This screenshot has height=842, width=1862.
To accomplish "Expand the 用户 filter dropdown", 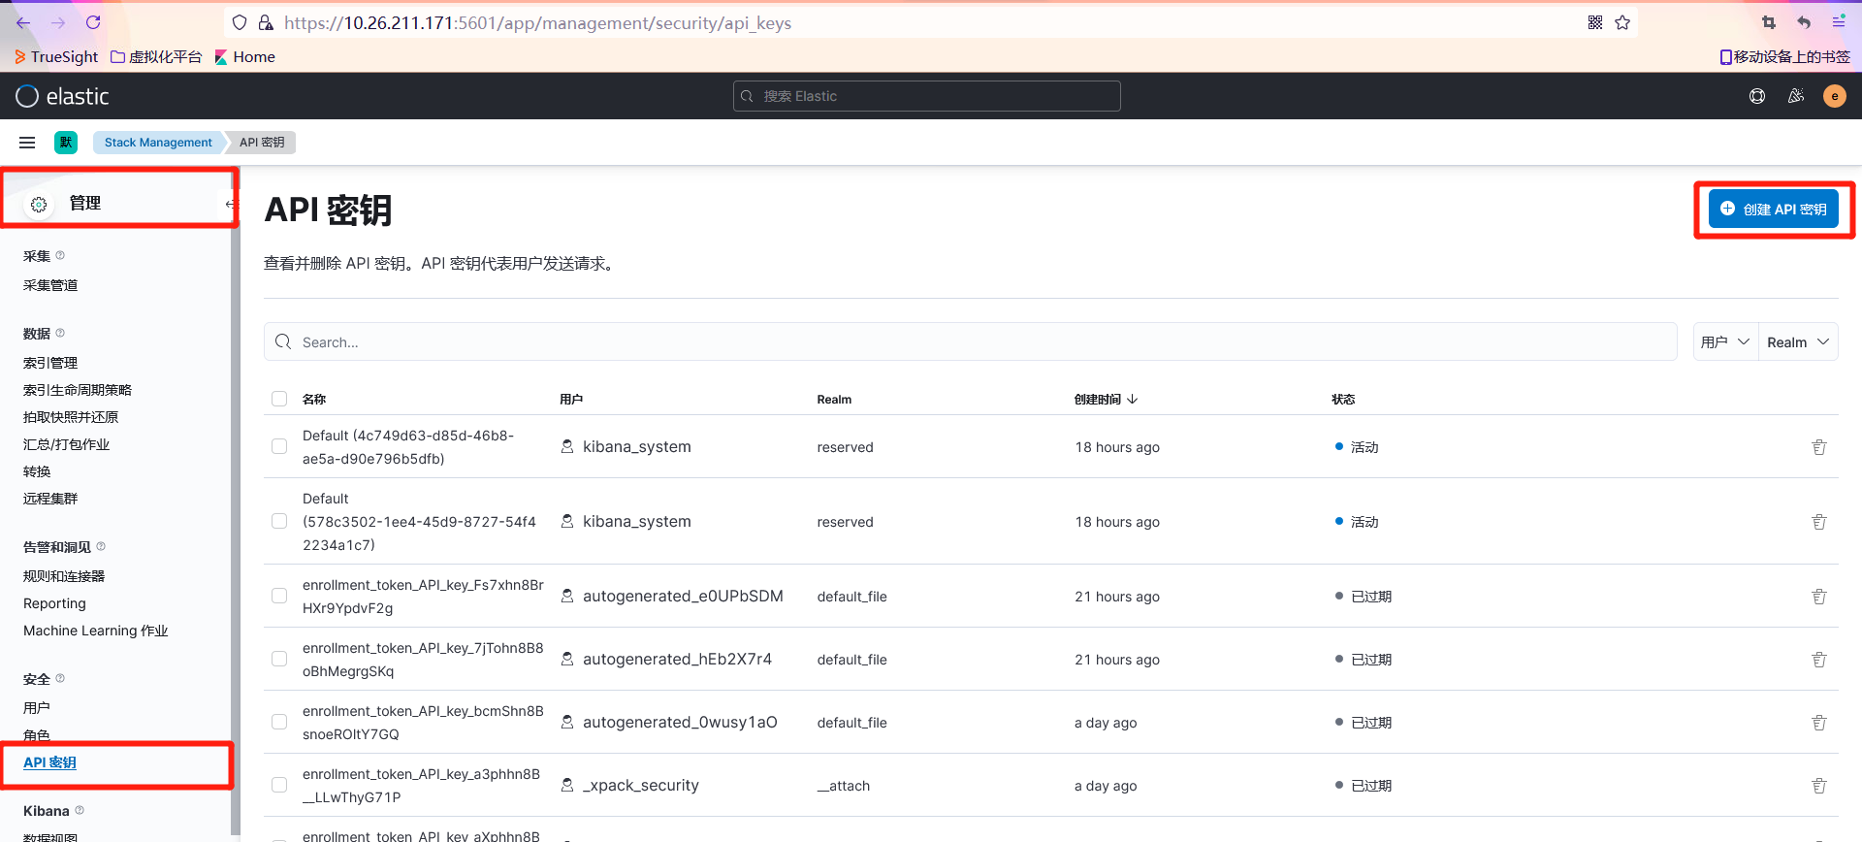I will click(1724, 341).
